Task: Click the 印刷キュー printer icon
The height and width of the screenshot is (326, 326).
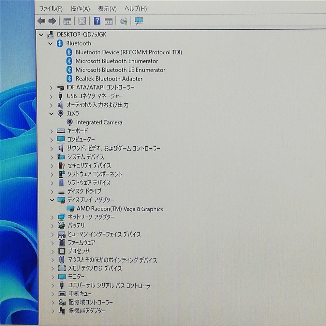Action: [x=62, y=294]
